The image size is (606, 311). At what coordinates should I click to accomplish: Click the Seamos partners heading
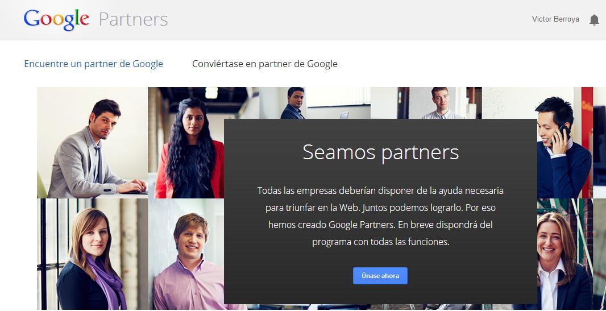coord(381,152)
